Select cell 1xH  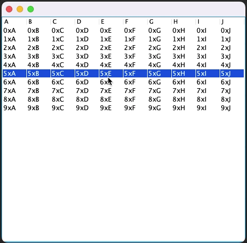[x=184, y=39]
